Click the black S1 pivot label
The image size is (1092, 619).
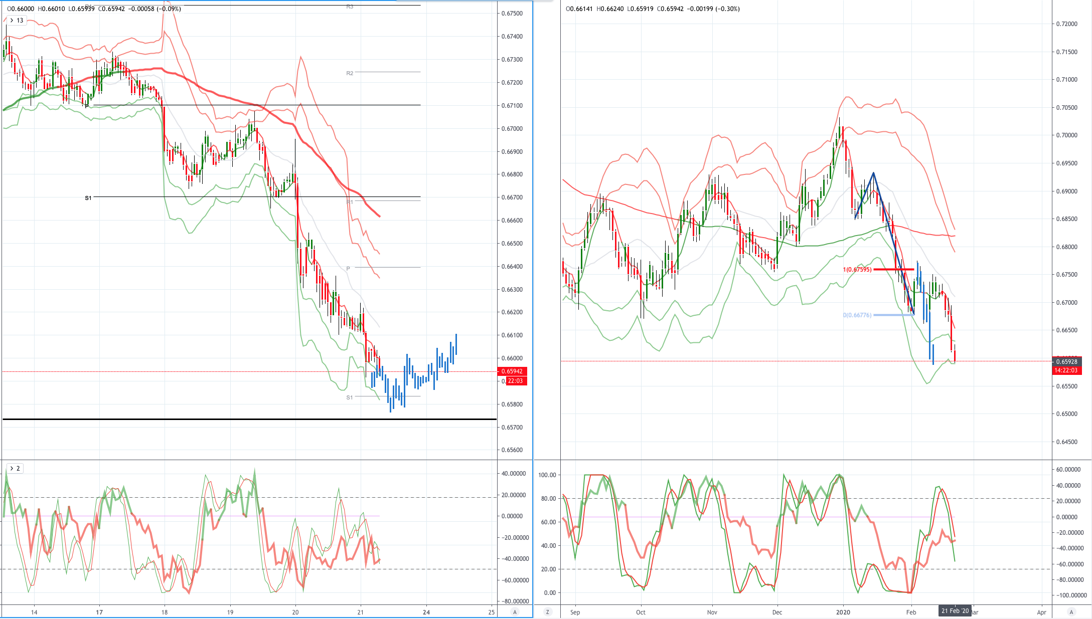click(88, 198)
